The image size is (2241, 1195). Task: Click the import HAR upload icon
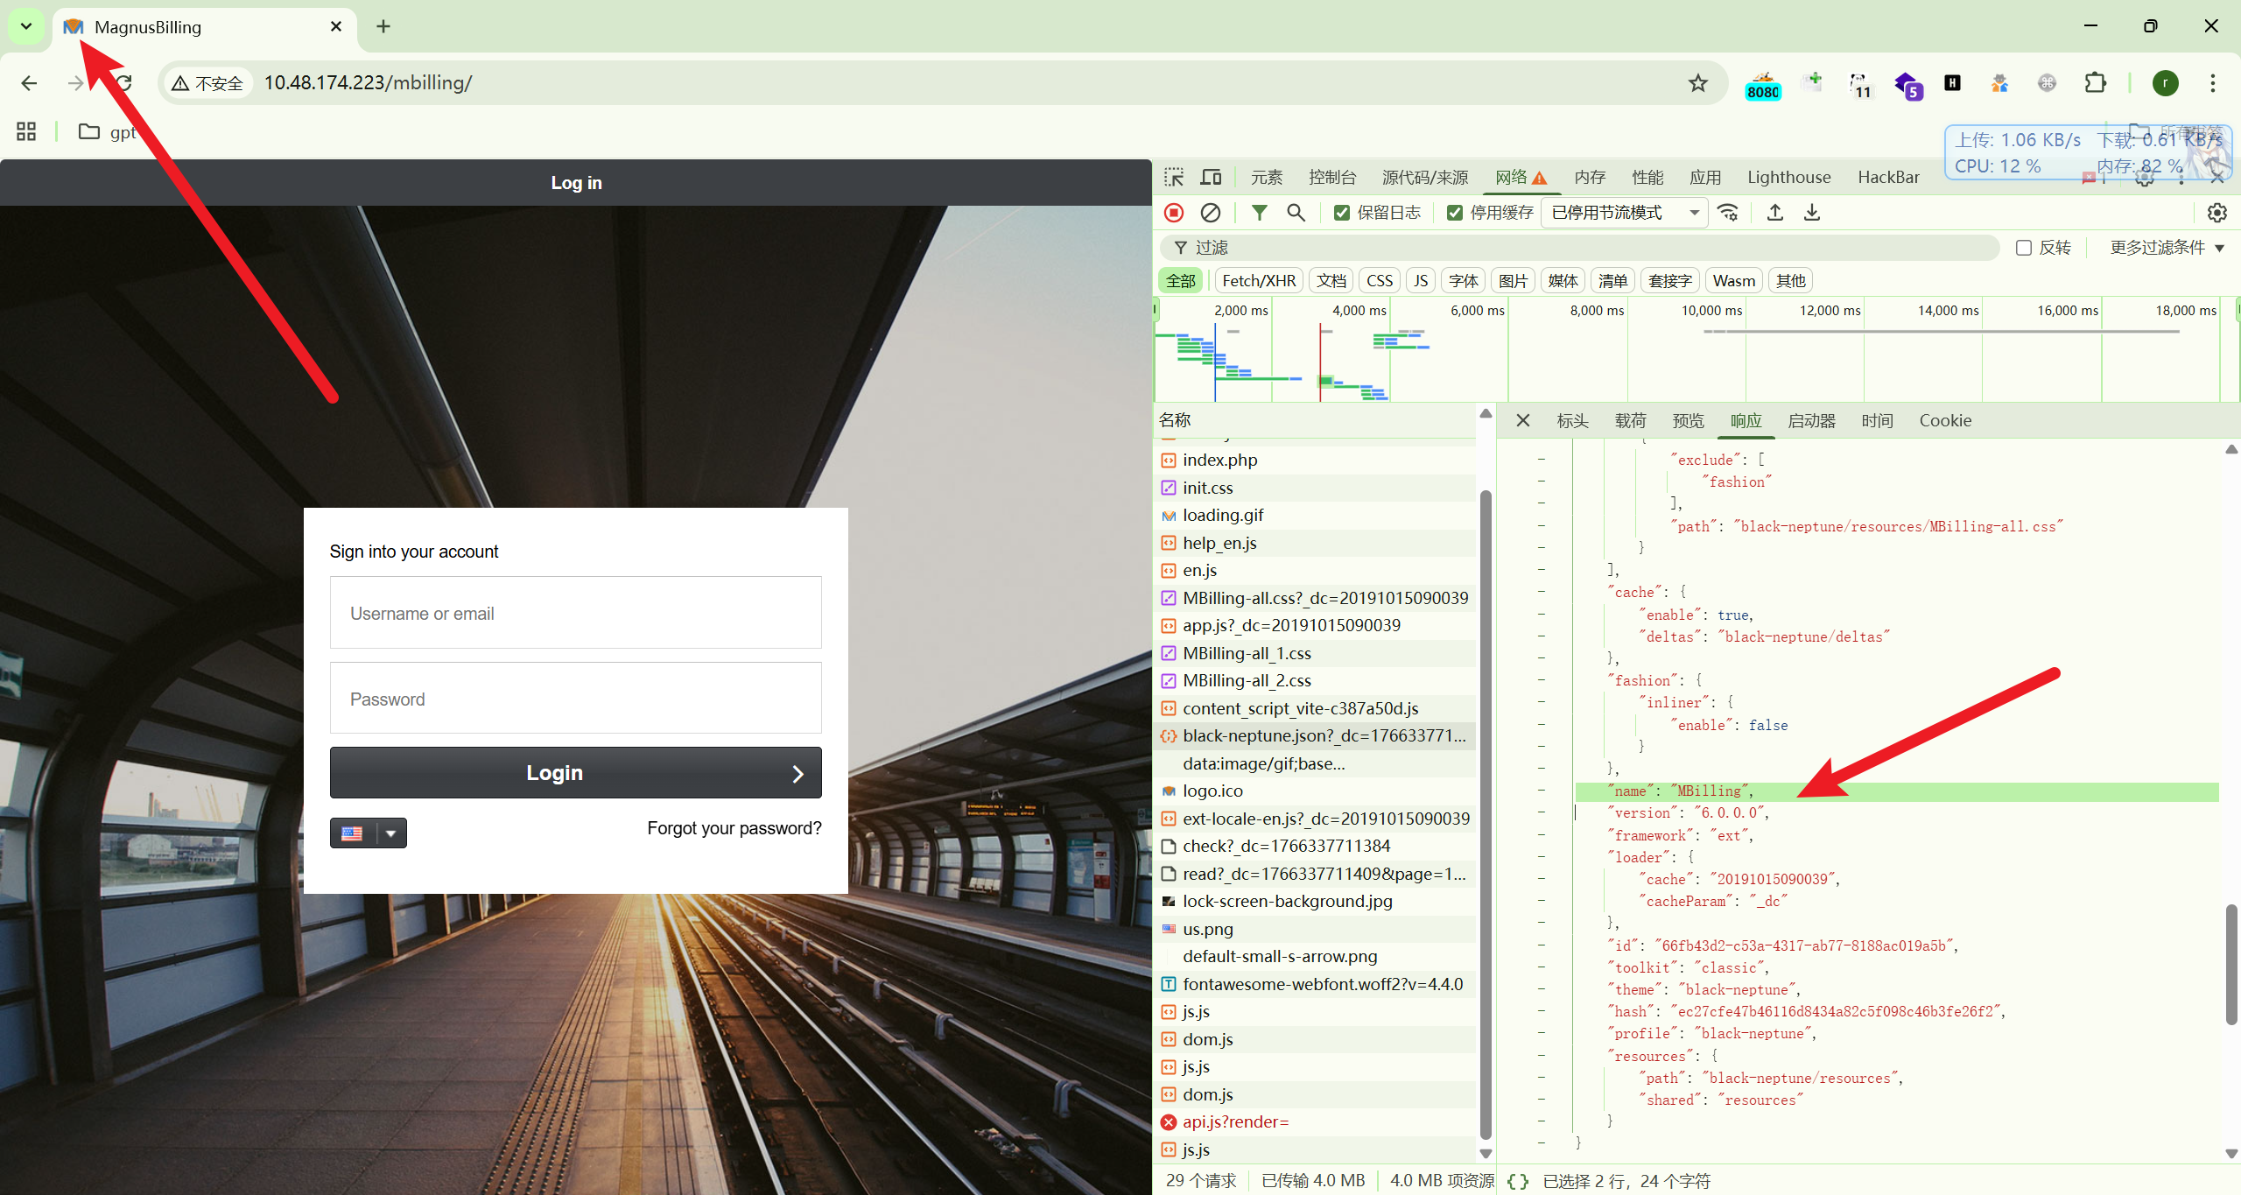[1775, 213]
